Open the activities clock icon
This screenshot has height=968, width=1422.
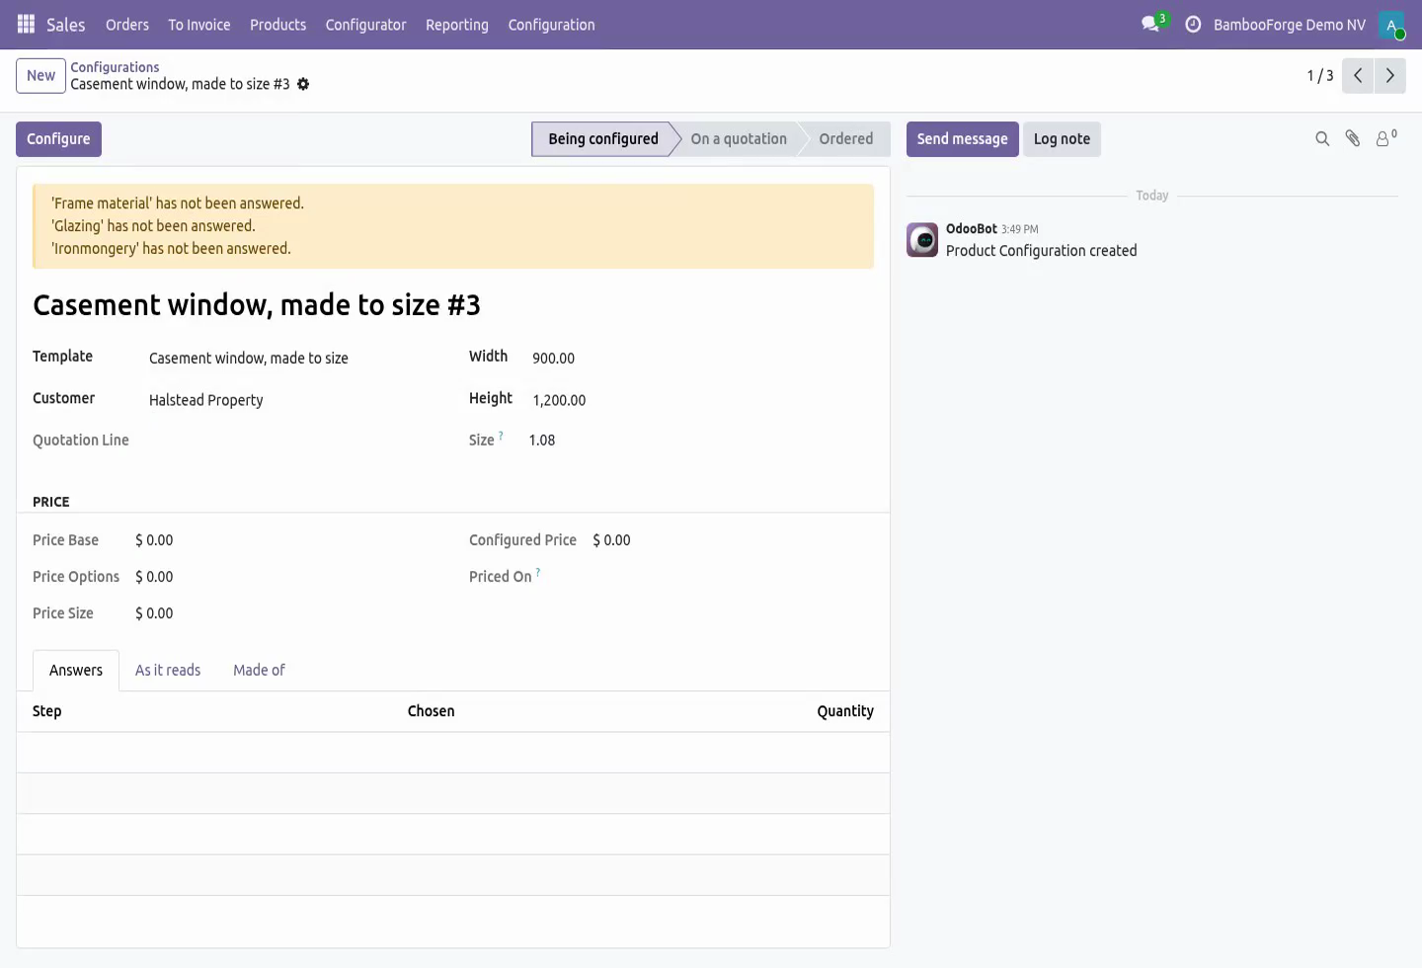click(x=1193, y=25)
